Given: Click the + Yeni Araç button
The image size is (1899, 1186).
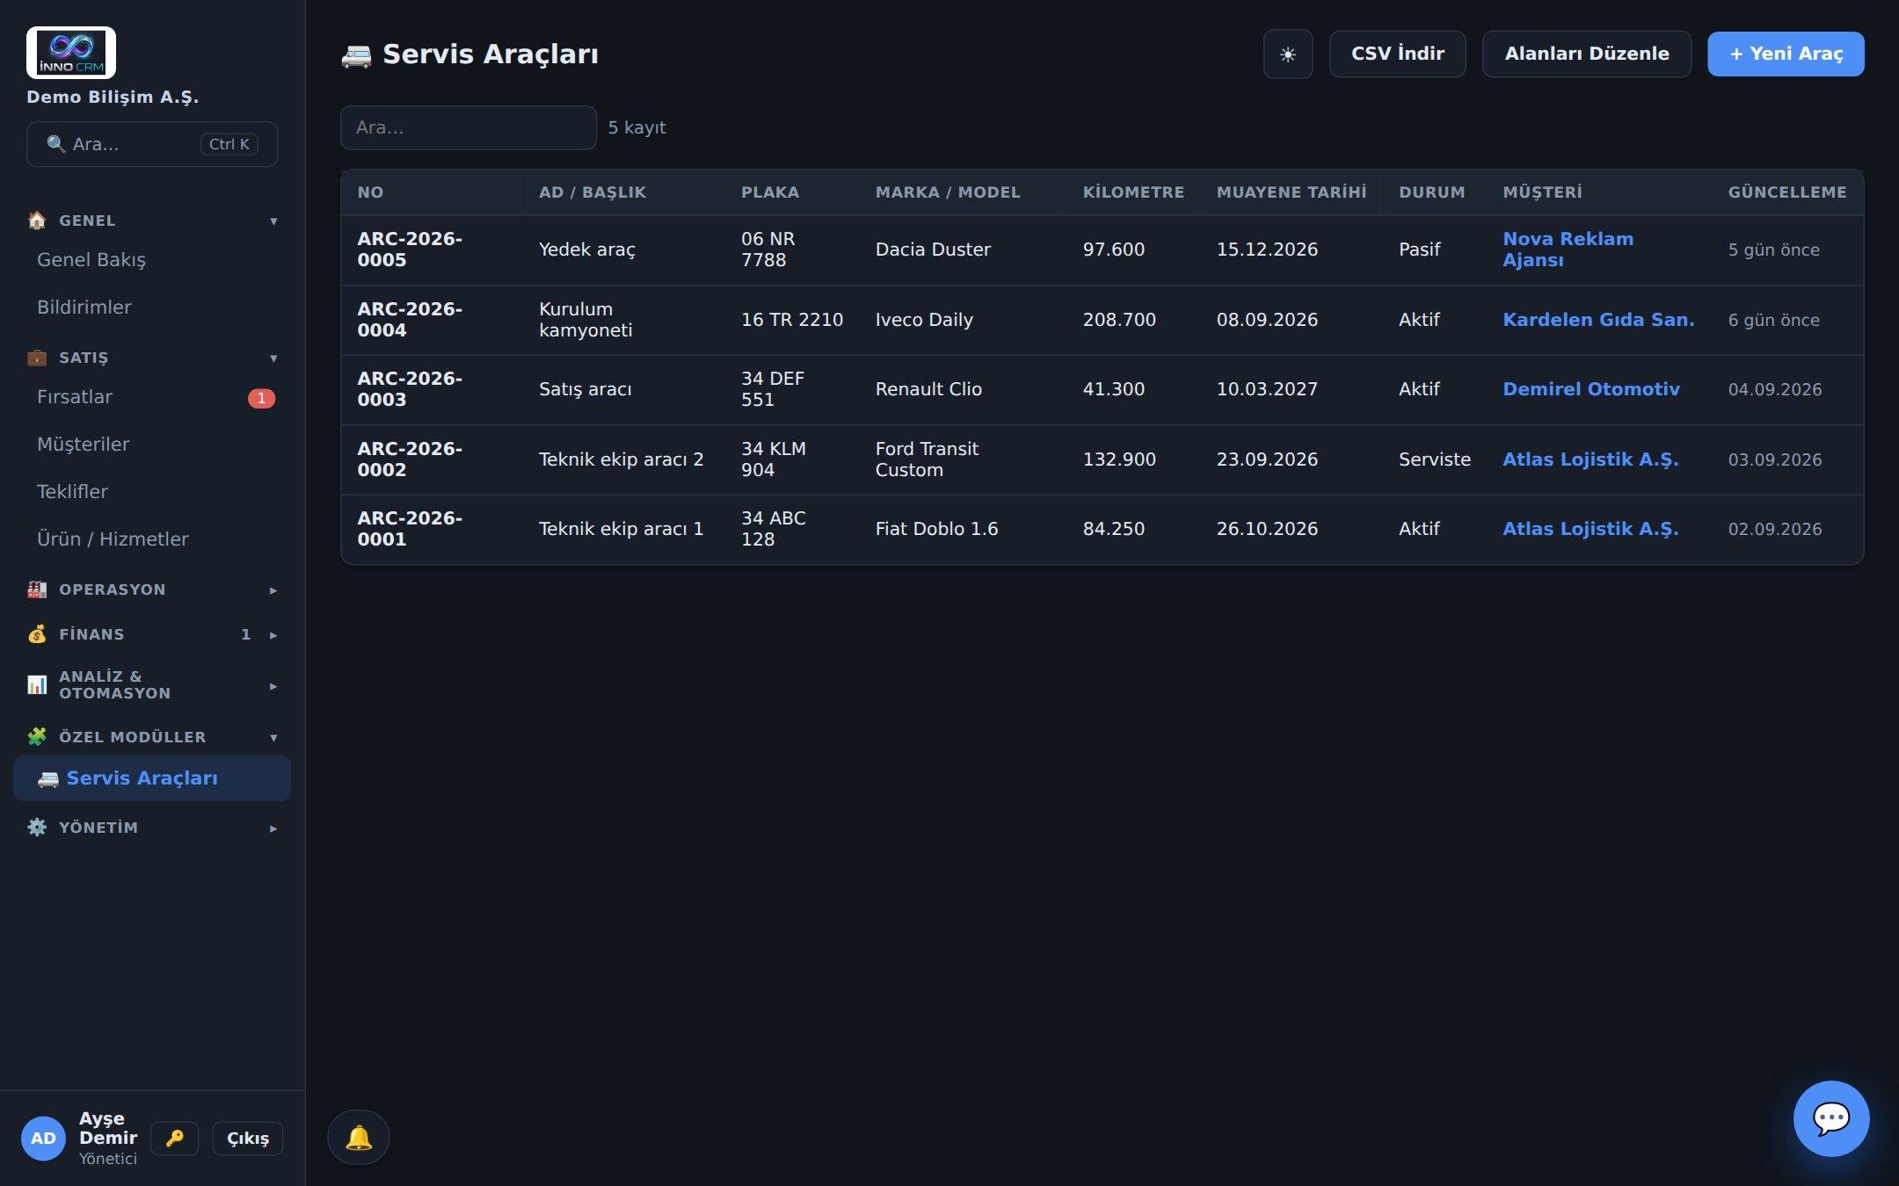Looking at the screenshot, I should pyautogui.click(x=1786, y=54).
